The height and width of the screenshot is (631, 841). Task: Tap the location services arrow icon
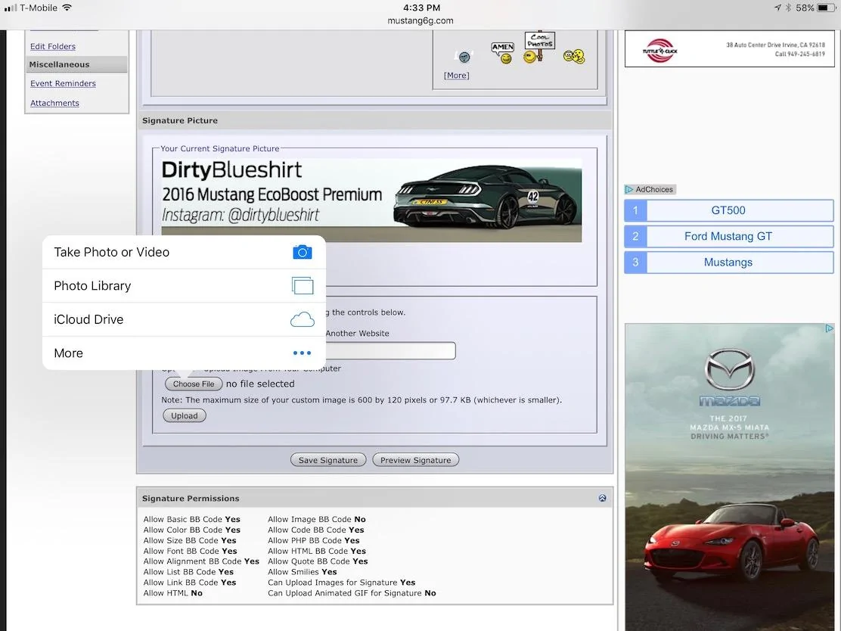click(x=777, y=8)
